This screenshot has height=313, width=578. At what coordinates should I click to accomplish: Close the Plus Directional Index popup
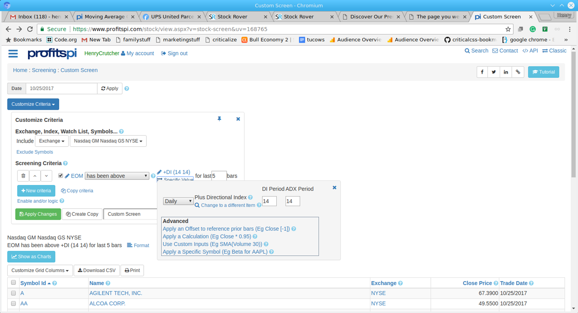click(334, 188)
